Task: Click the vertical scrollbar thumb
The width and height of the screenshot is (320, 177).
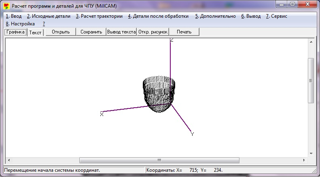Action: pyautogui.click(x=311, y=81)
